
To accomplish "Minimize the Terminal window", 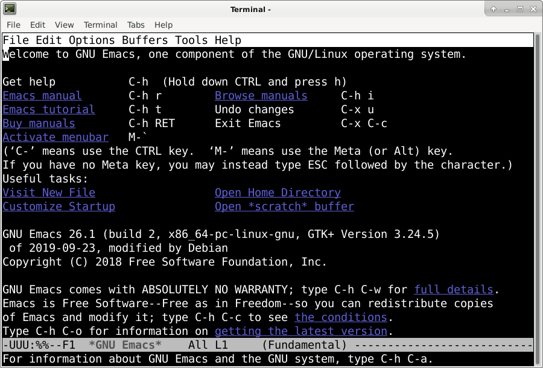I will (x=507, y=10).
